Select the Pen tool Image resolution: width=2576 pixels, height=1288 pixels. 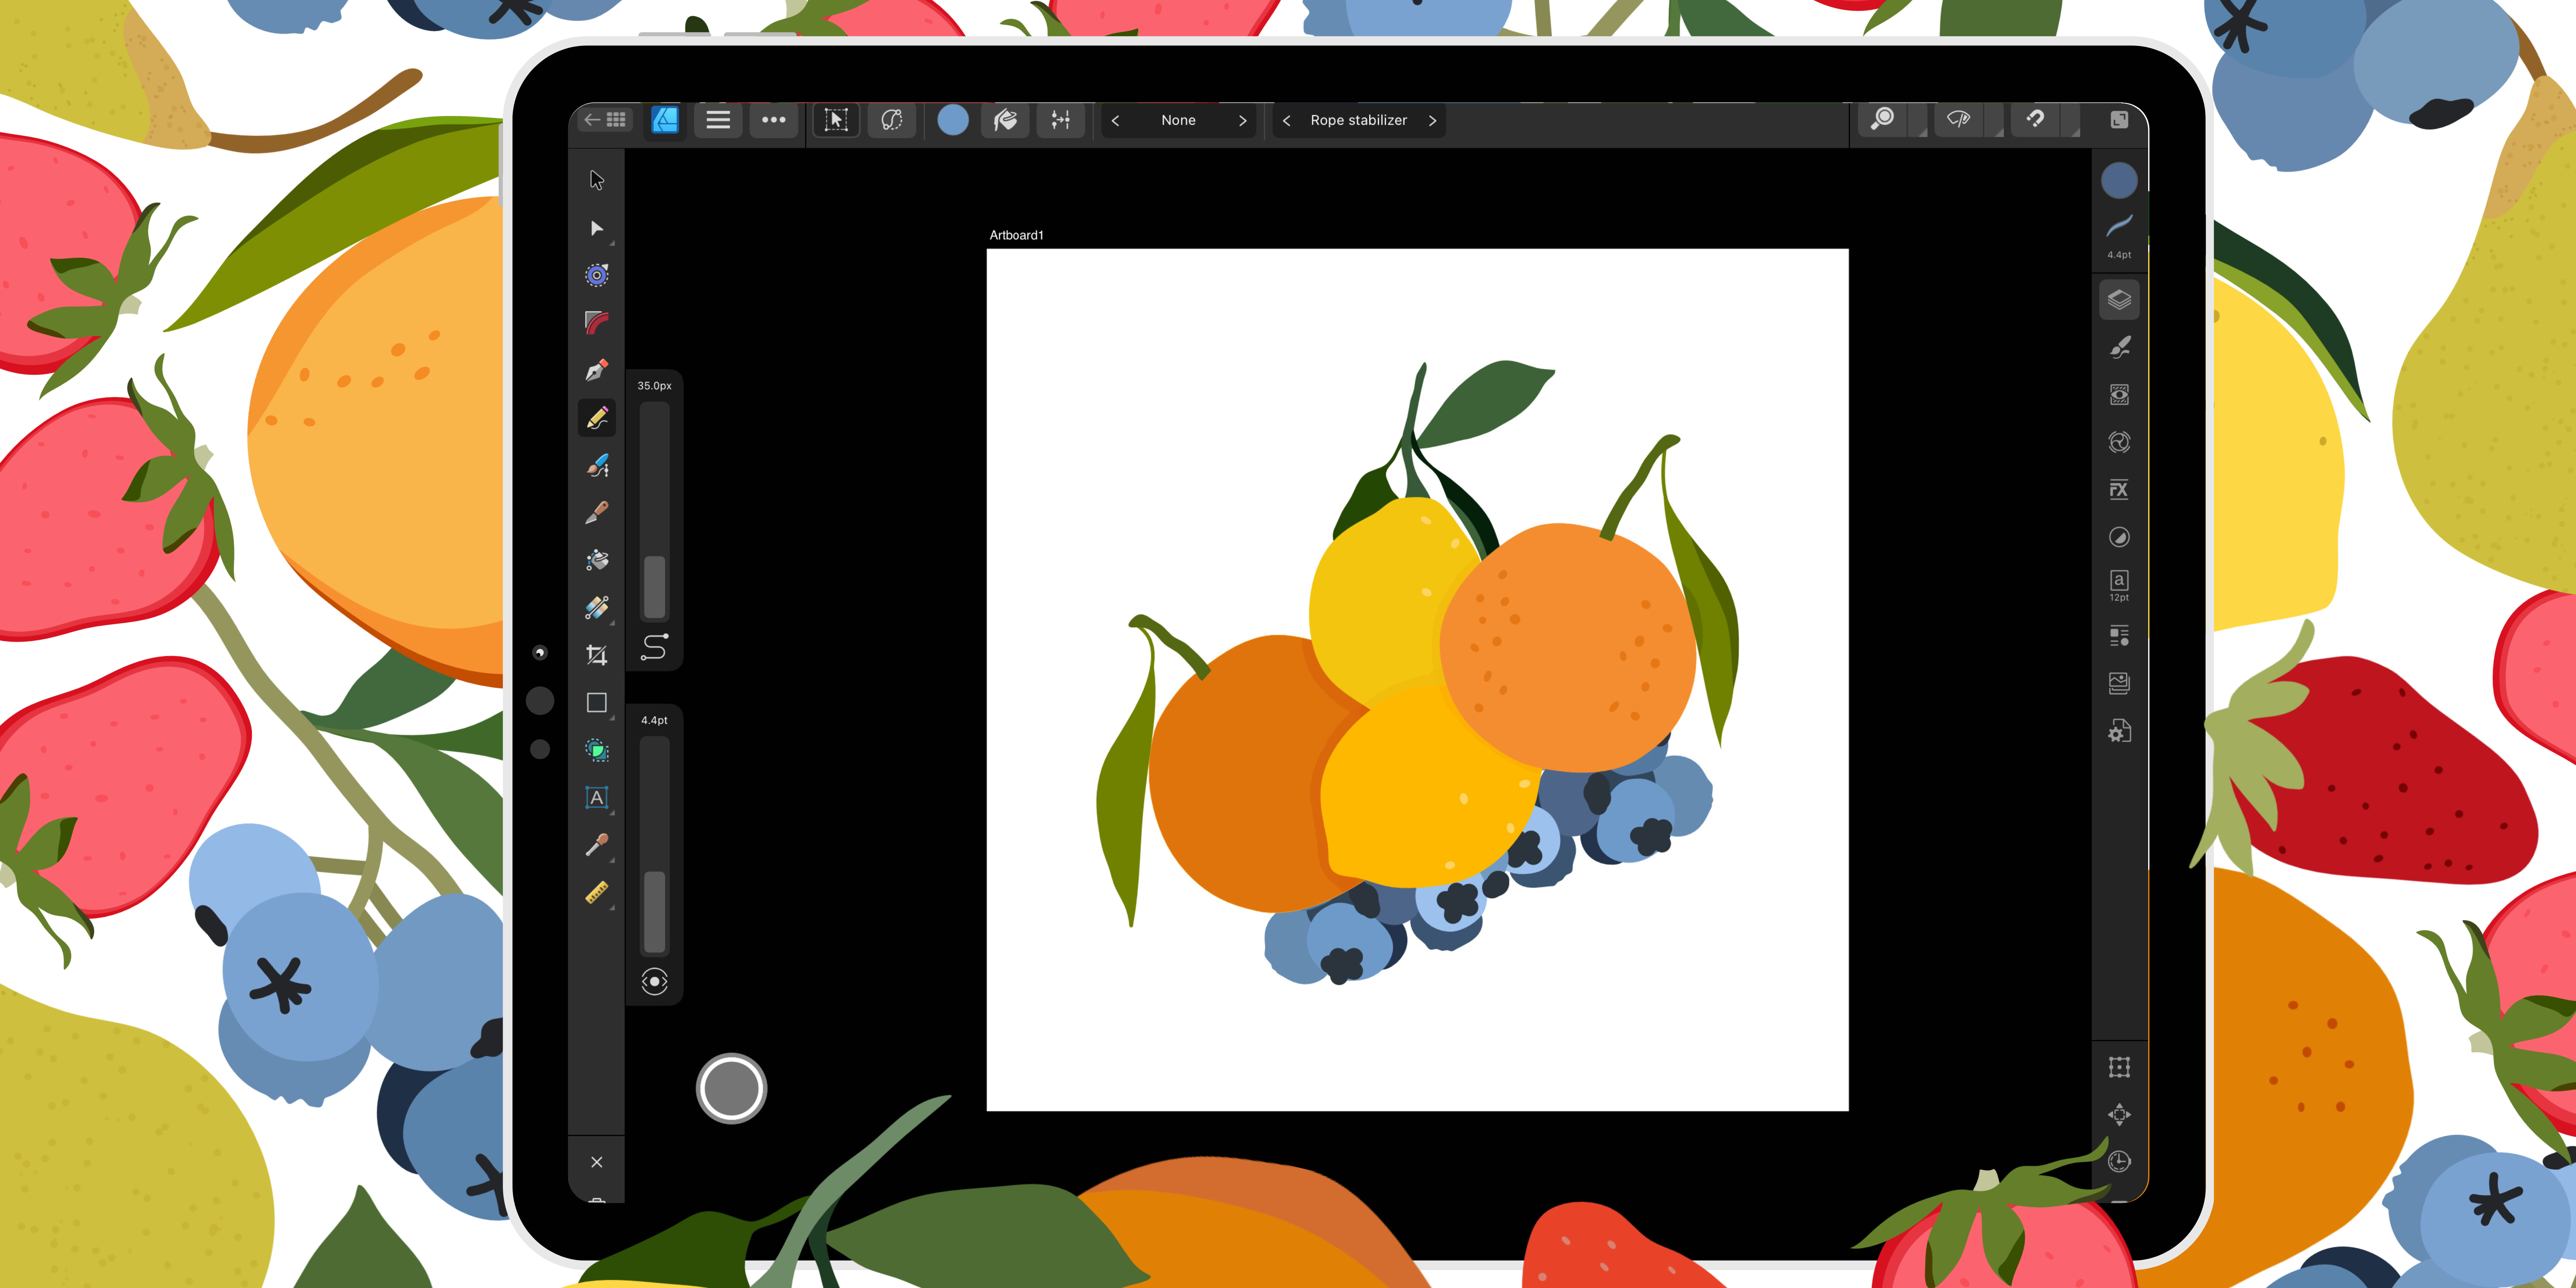(597, 370)
